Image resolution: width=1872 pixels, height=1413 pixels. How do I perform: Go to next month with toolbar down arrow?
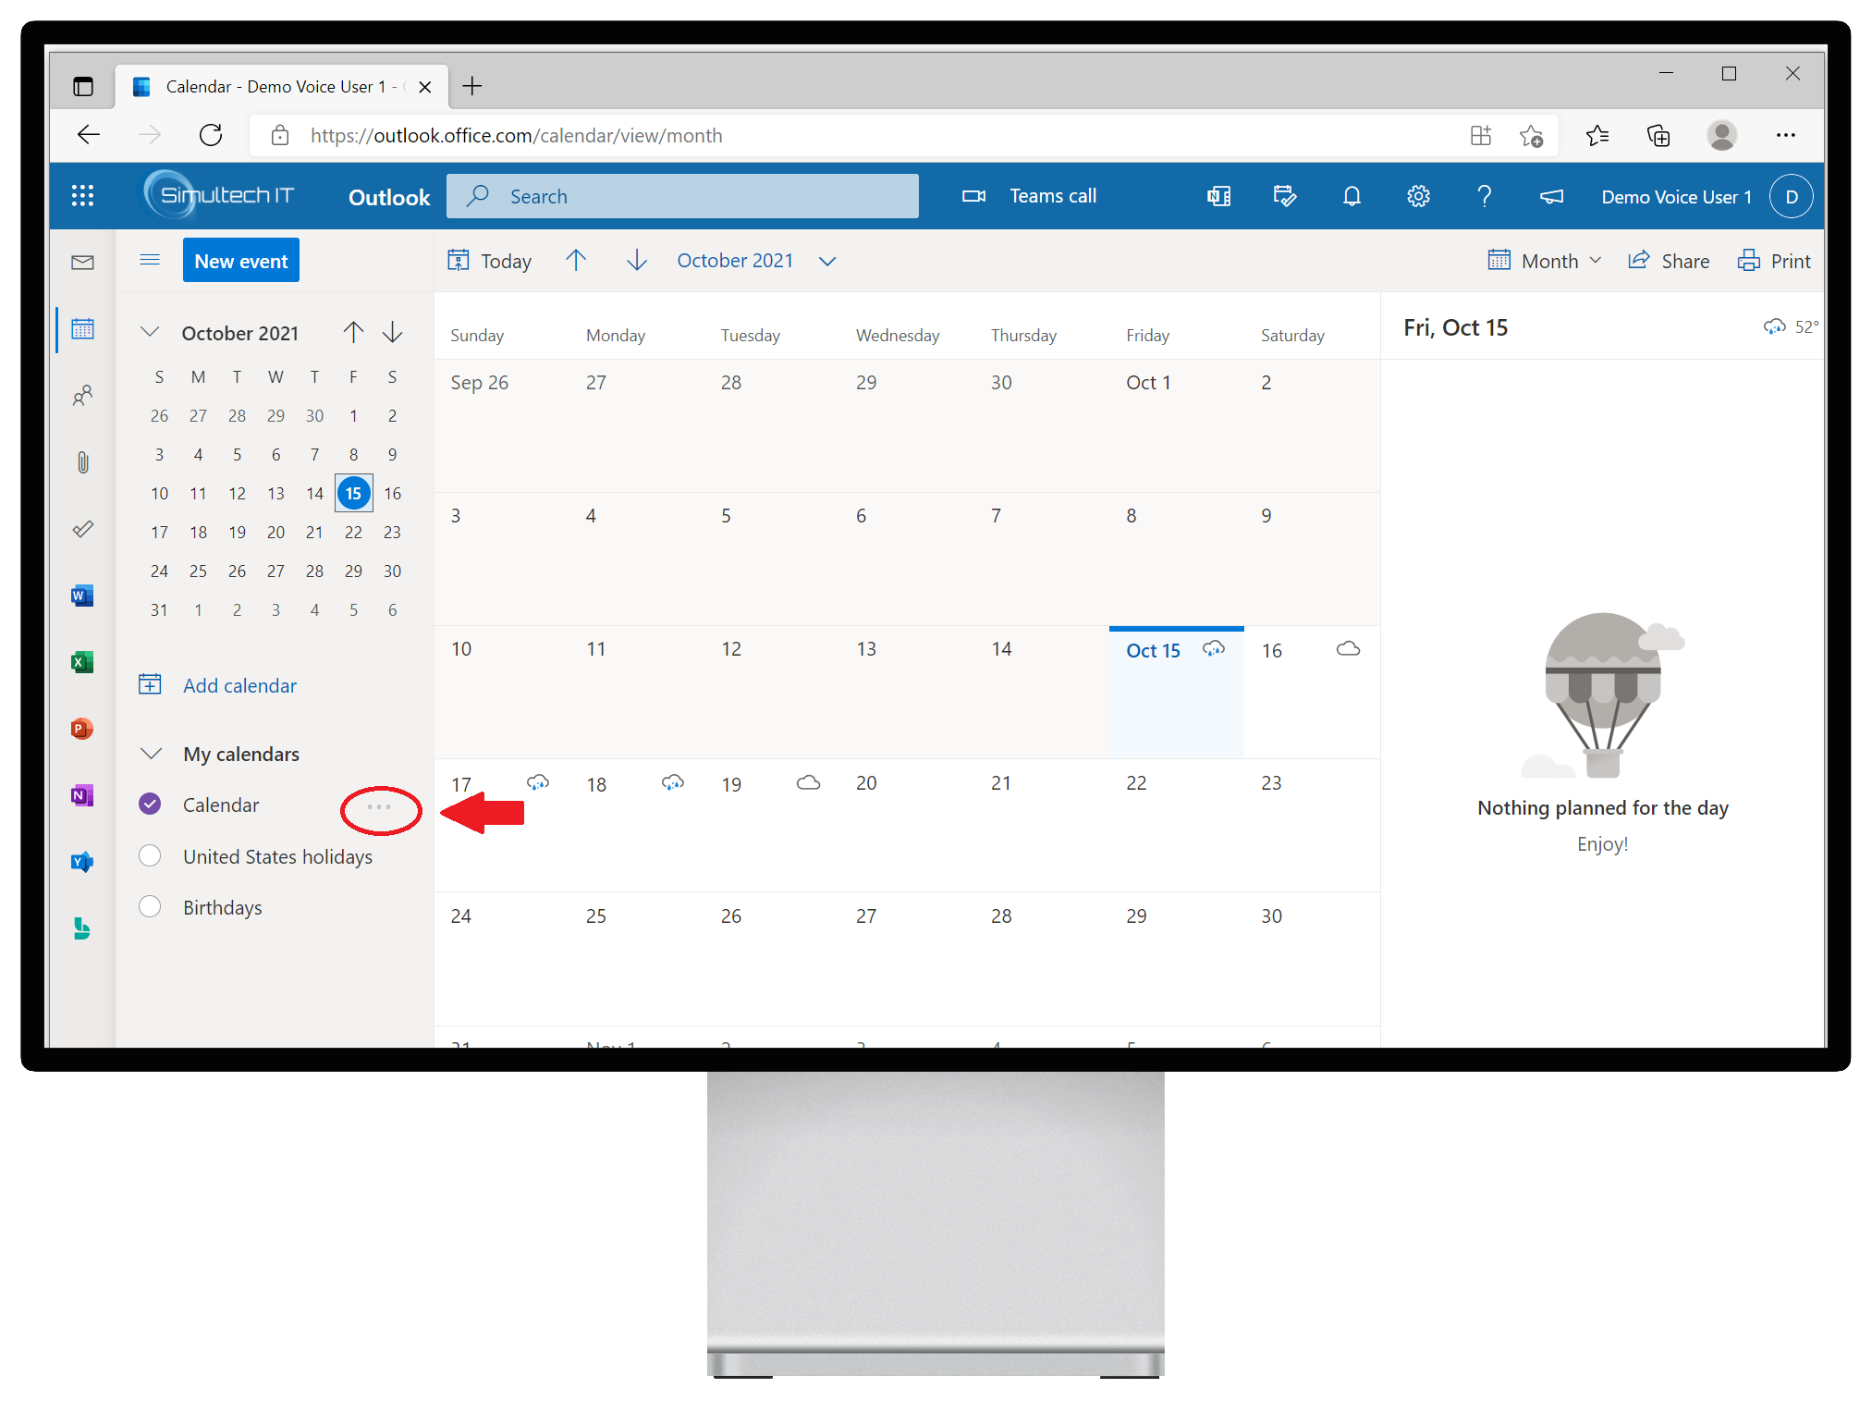pyautogui.click(x=637, y=261)
